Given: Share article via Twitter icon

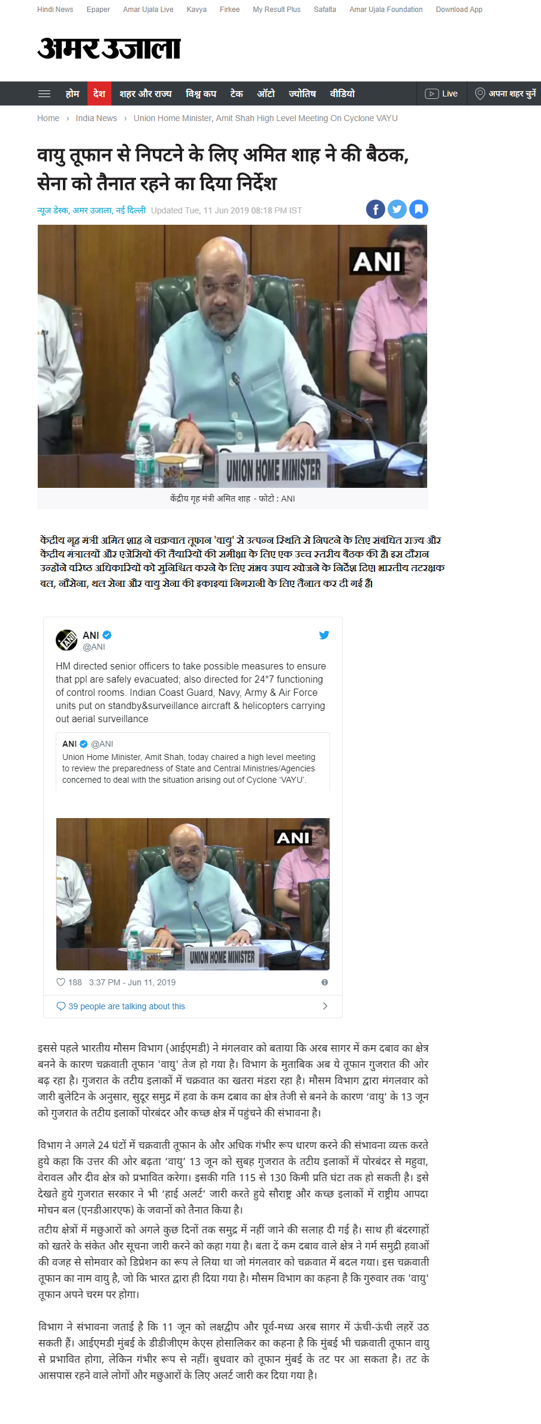Looking at the screenshot, I should coord(397,209).
